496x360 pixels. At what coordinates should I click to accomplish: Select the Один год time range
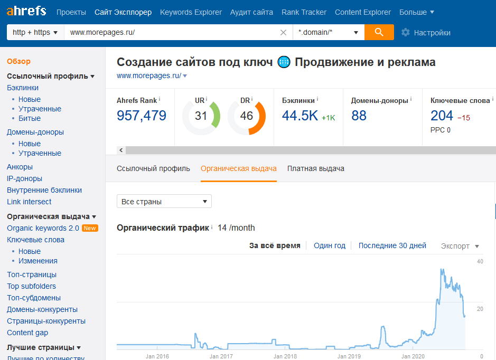[329, 245]
